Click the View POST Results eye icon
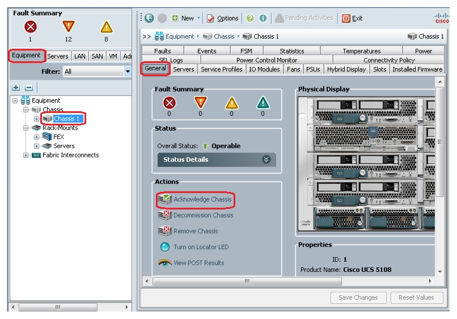 tap(164, 262)
